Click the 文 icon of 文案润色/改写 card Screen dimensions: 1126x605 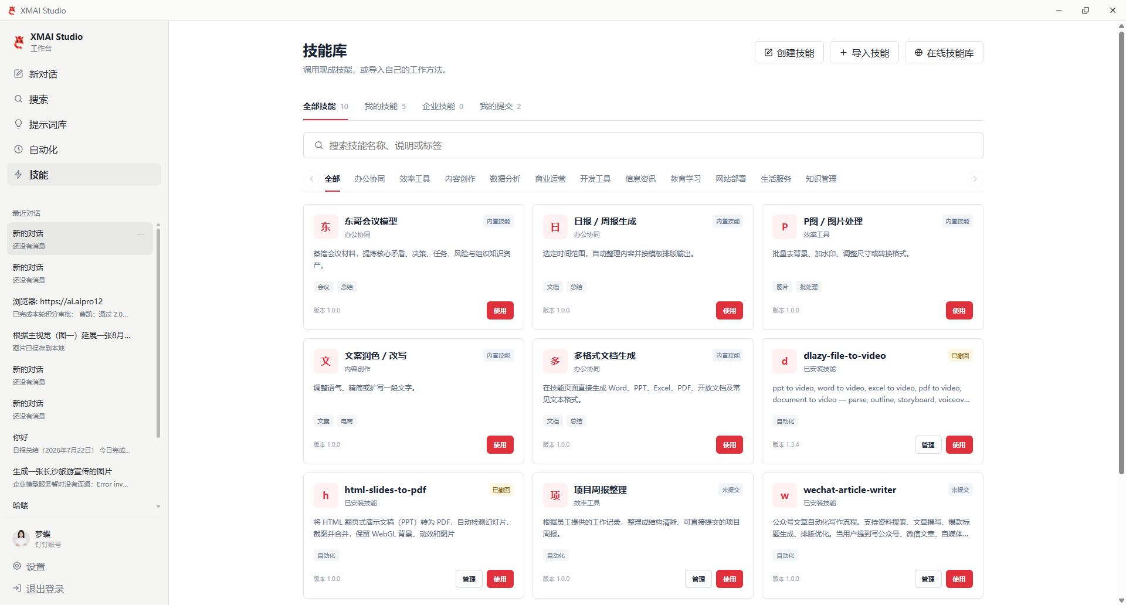(x=325, y=362)
